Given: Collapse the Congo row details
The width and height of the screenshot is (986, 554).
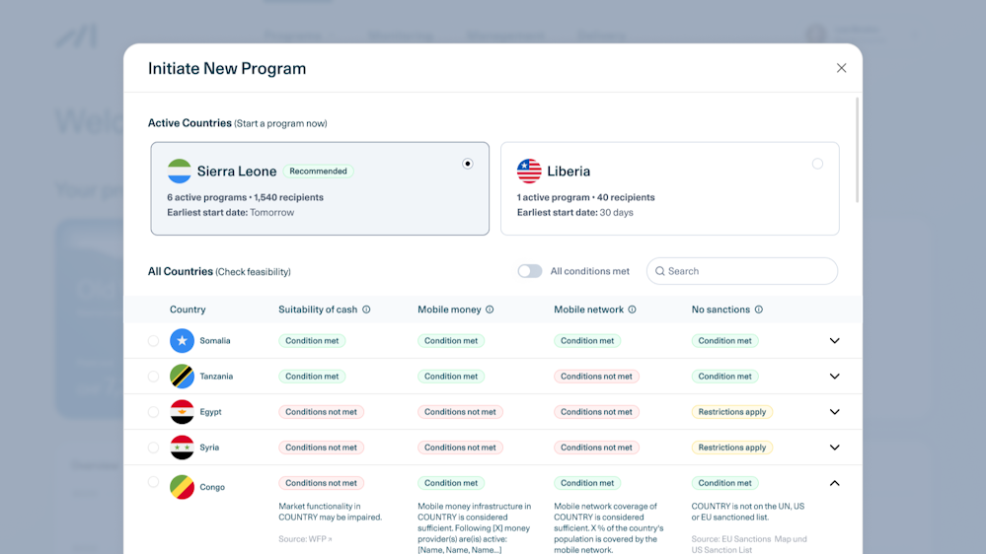Looking at the screenshot, I should [834, 483].
